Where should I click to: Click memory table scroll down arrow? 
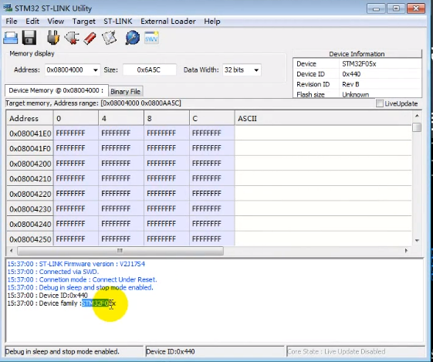click(x=417, y=241)
